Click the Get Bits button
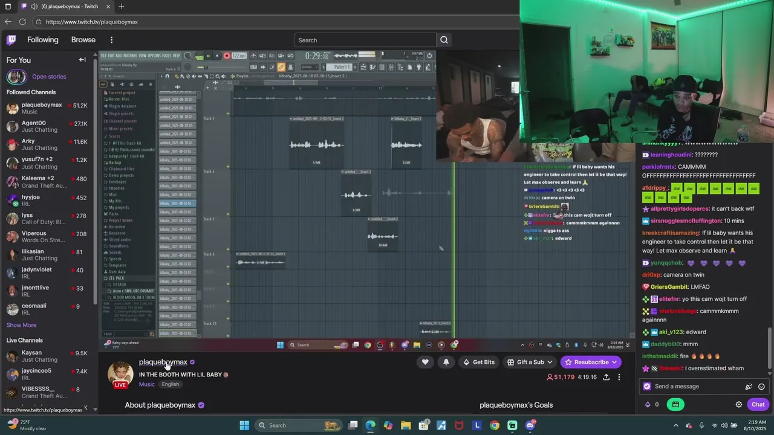Screen dimensions: 774x435 click(x=478, y=362)
